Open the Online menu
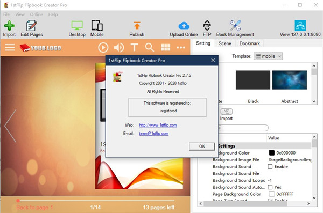The image size is (323, 213). [x=37, y=14]
